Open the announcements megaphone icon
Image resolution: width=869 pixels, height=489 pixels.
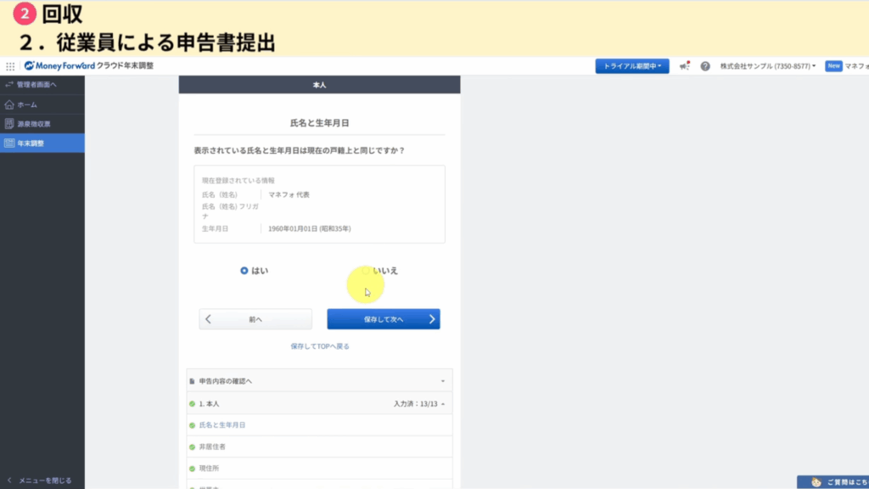[684, 66]
